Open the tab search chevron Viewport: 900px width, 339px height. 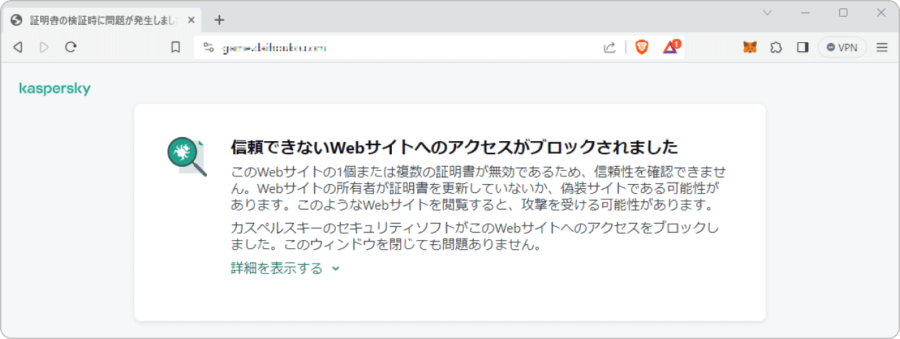tap(767, 12)
